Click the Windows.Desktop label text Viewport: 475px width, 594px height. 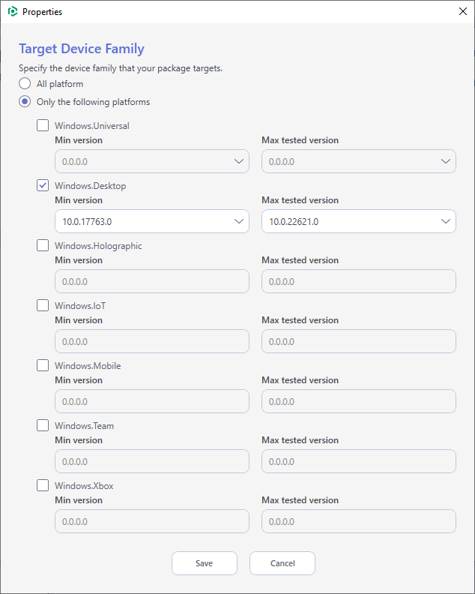tap(90, 186)
